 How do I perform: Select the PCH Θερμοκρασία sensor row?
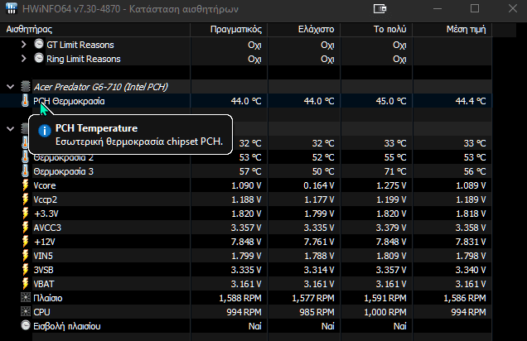(246, 101)
